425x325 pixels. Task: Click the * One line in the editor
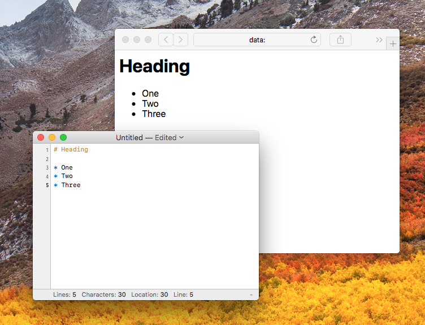[x=63, y=167]
